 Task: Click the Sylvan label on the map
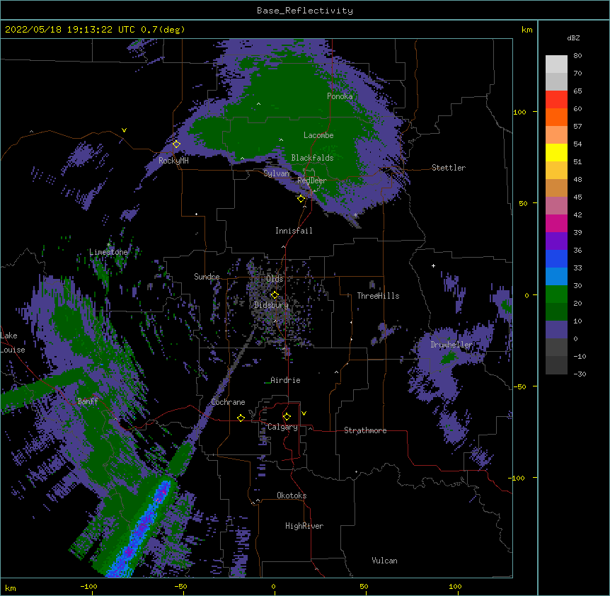(x=276, y=173)
